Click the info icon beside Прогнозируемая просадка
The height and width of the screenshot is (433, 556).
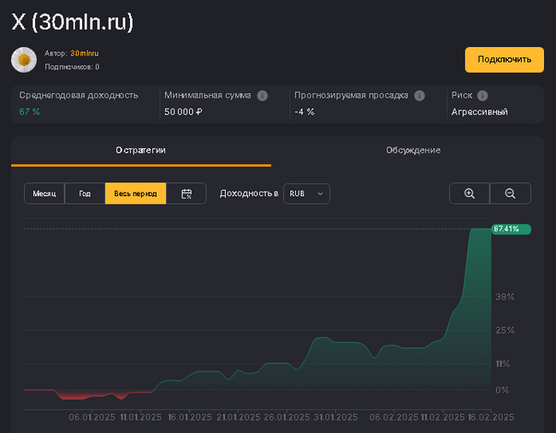pyautogui.click(x=417, y=96)
